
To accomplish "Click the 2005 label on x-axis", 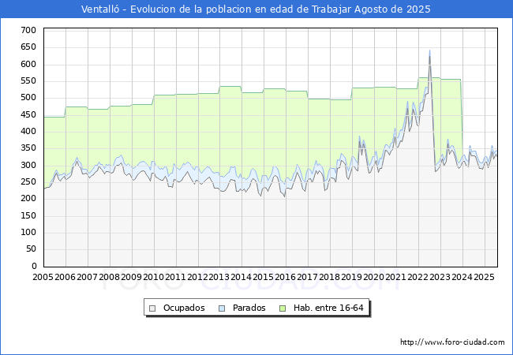I will pos(43,277).
